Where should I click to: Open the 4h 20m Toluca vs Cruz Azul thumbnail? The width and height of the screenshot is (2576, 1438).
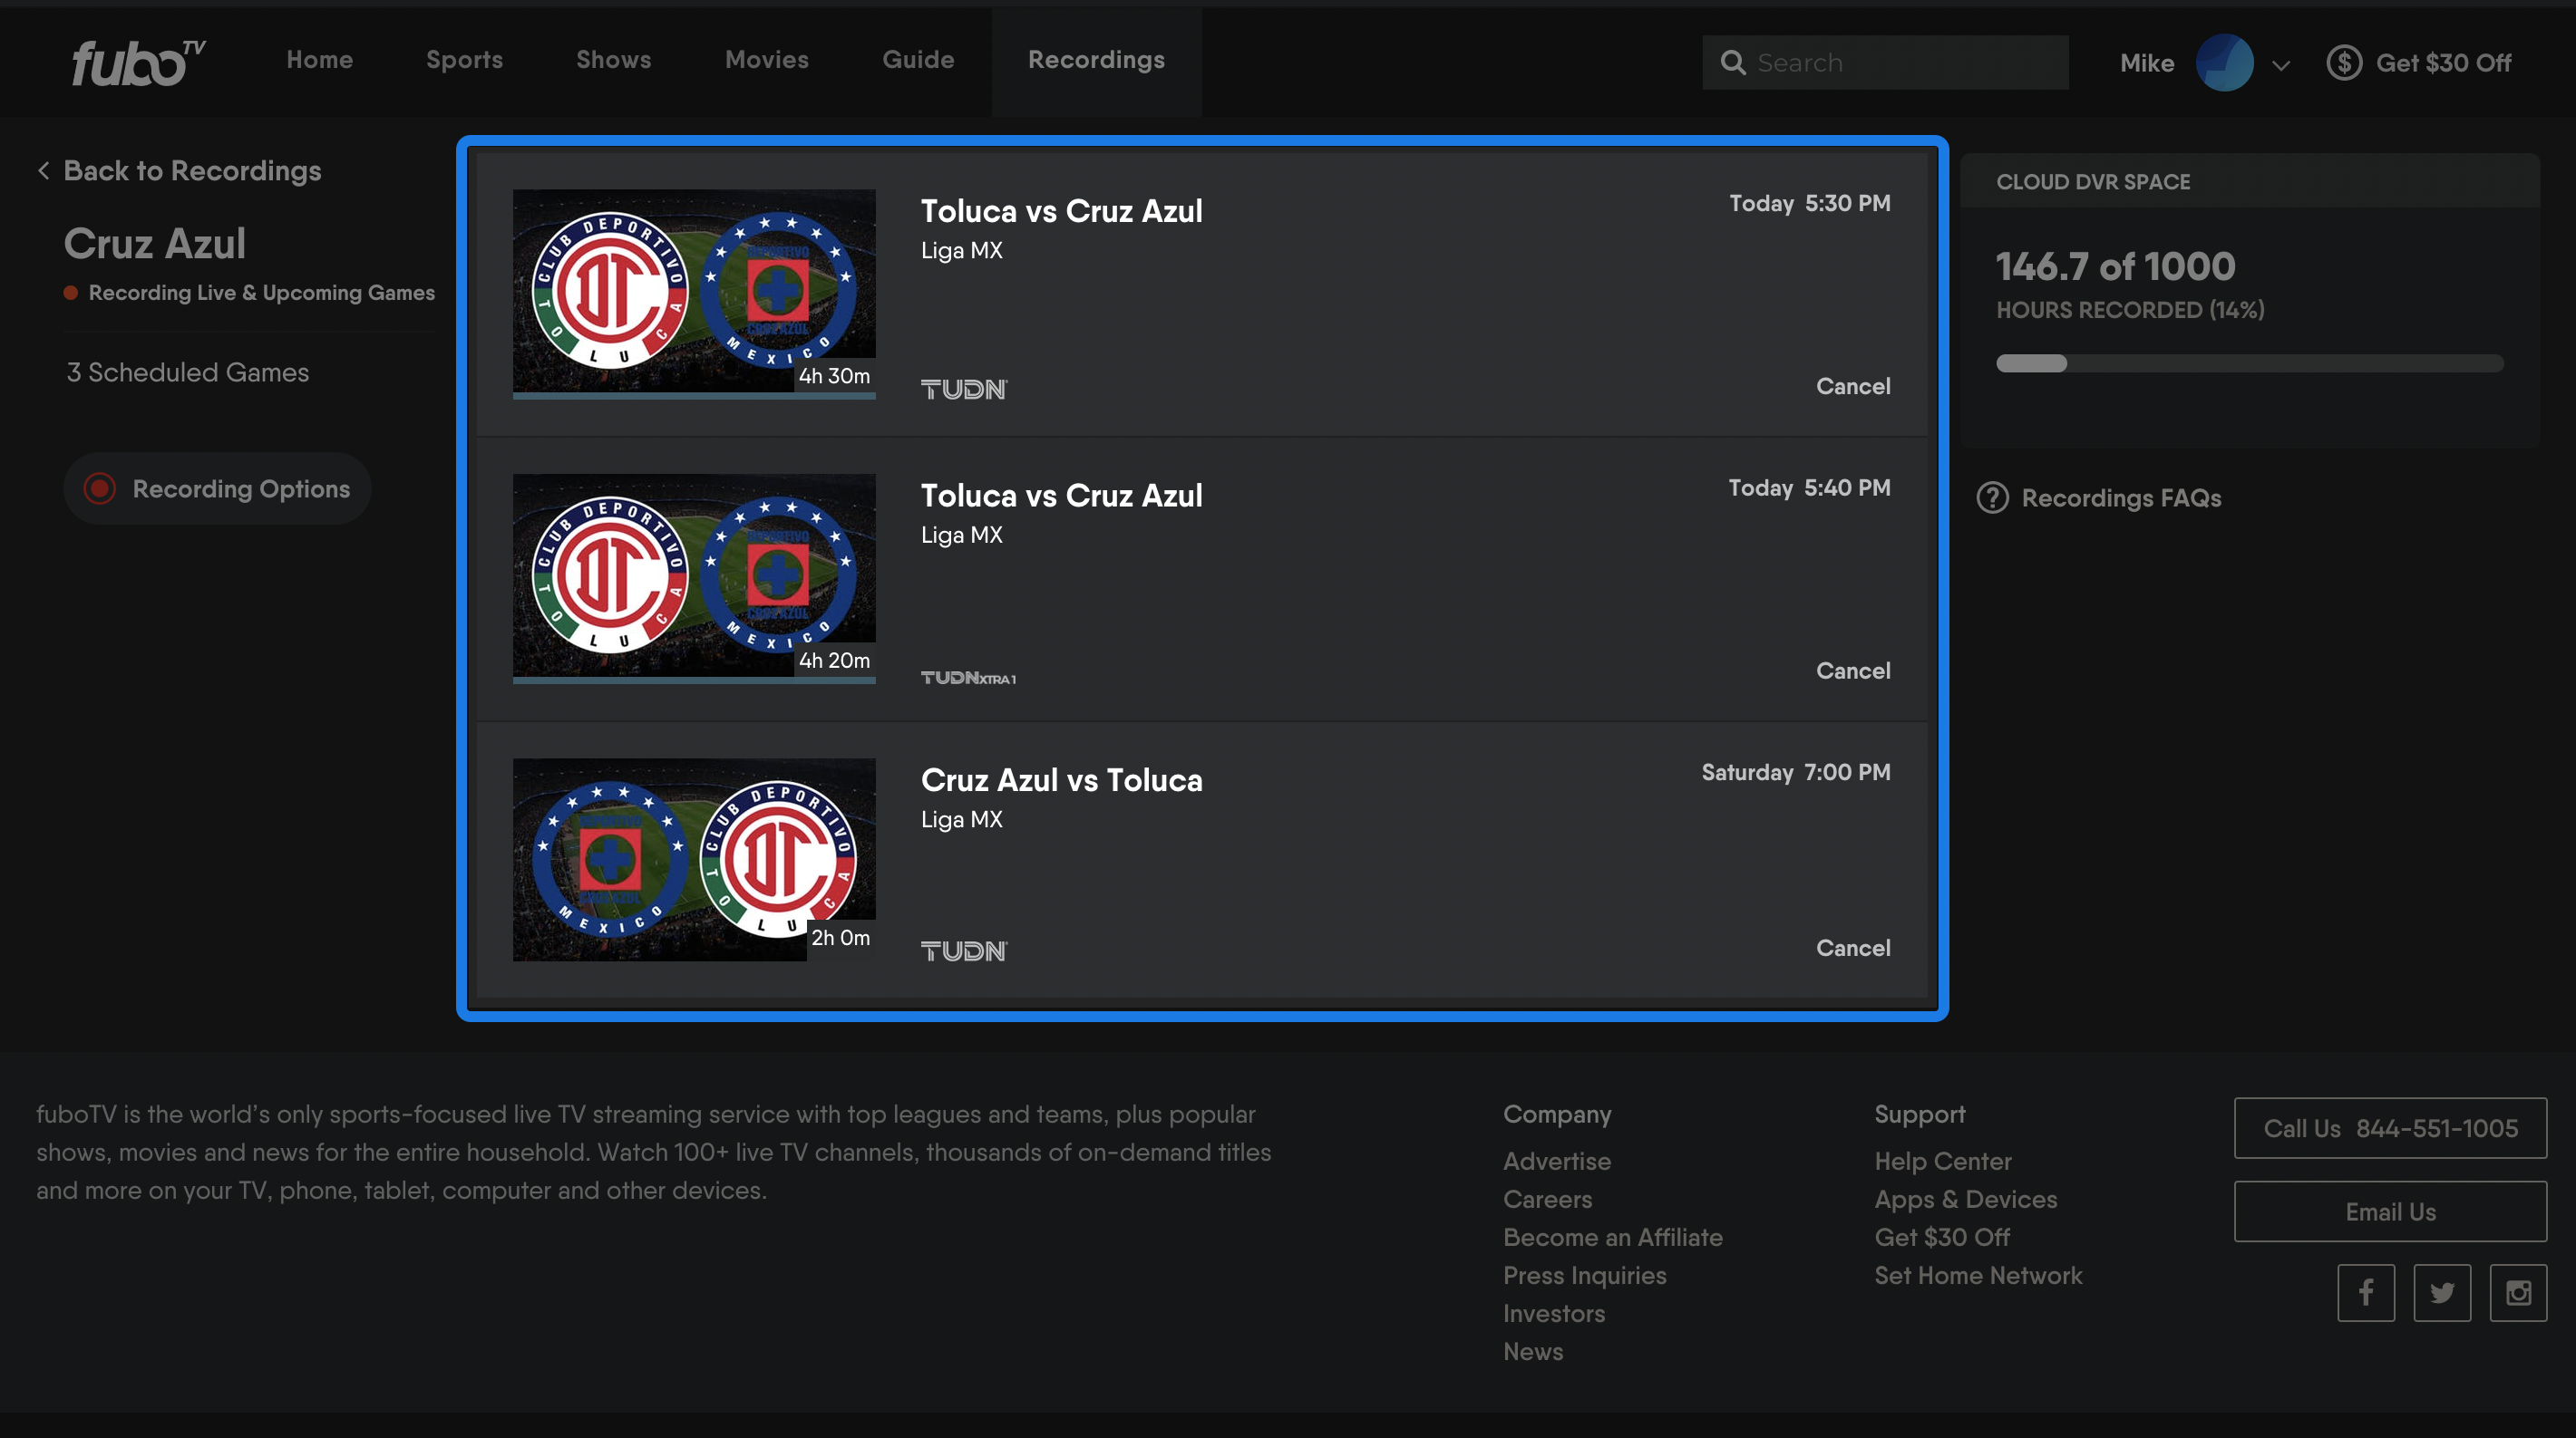tap(694, 579)
